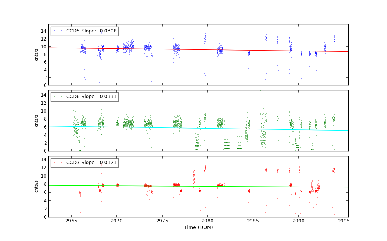Click the 2980 tick label on the x-axis

[x=207, y=221]
